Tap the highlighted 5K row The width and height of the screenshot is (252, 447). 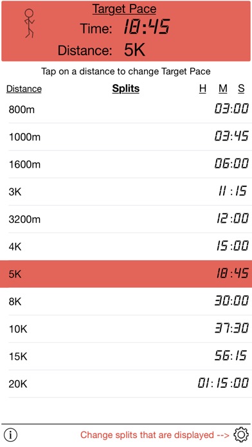(x=126, y=274)
